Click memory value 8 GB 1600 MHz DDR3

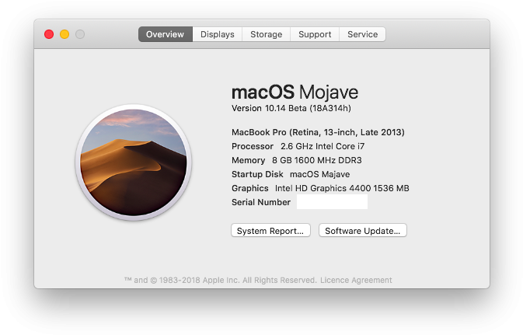tap(317, 160)
